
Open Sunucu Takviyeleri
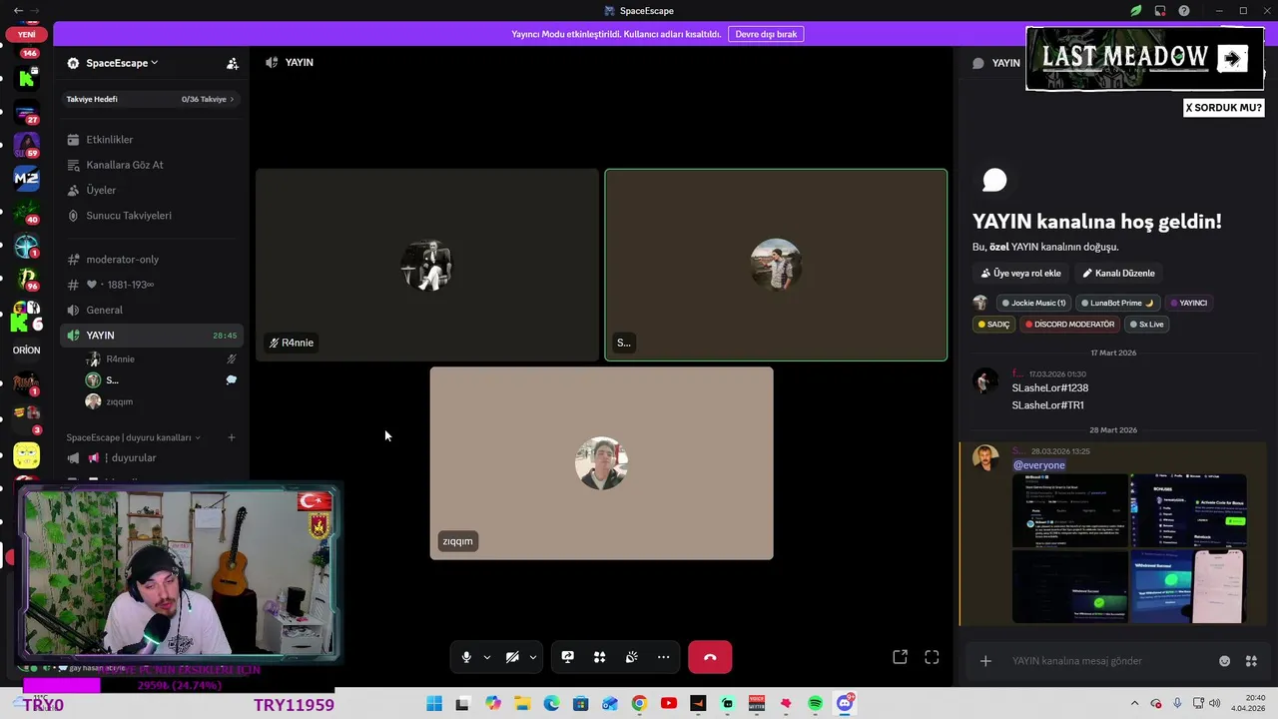(153, 216)
